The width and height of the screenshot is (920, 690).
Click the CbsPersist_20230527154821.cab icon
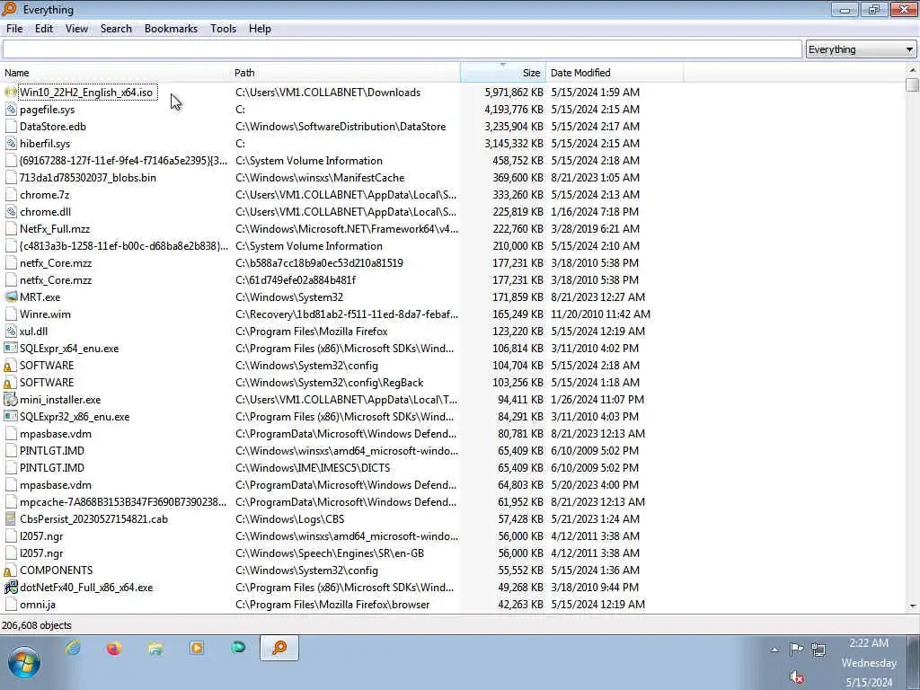point(11,518)
